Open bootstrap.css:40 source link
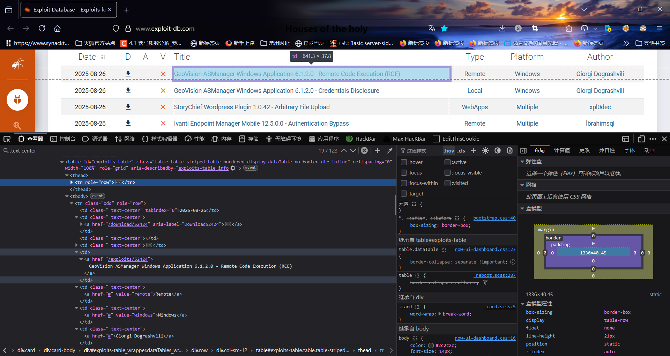The width and height of the screenshot is (670, 356). (494, 218)
